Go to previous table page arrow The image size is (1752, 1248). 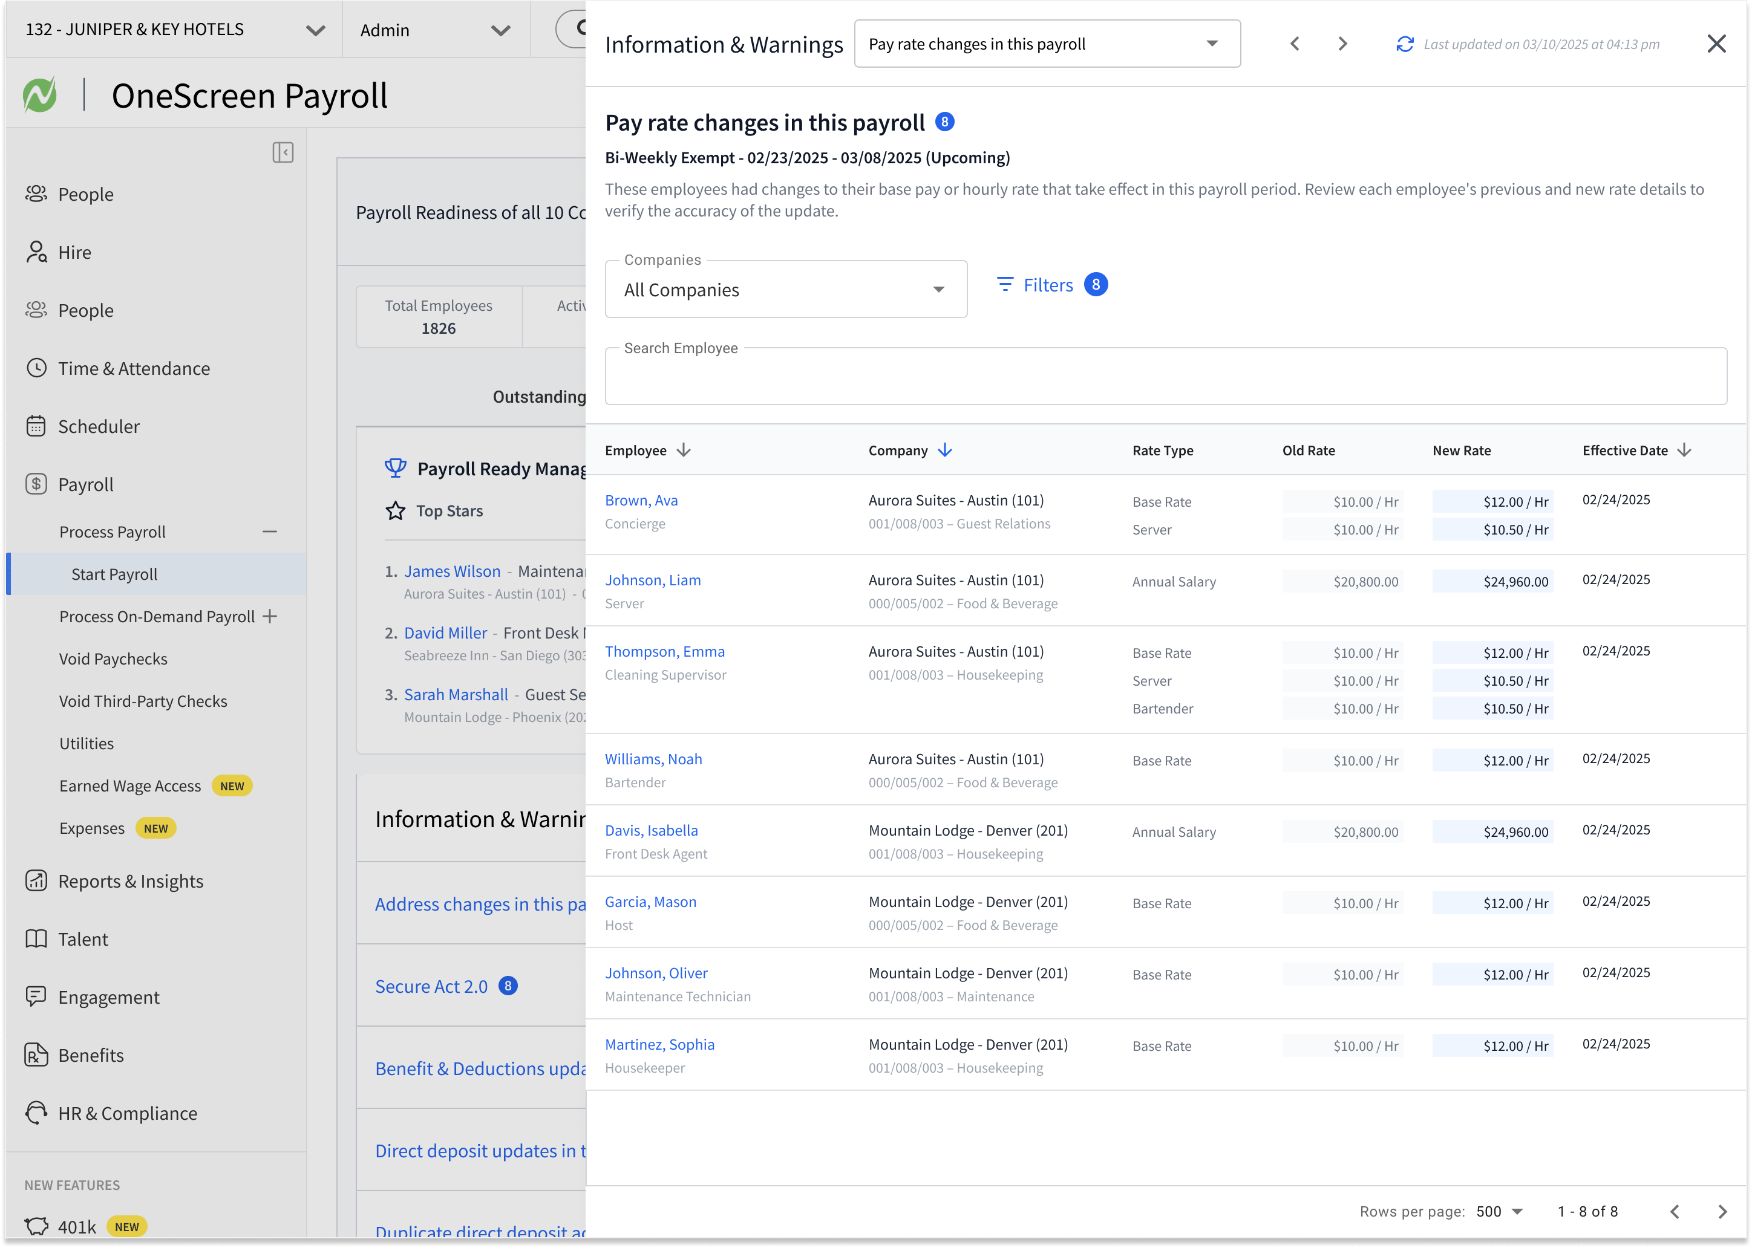(x=1675, y=1212)
